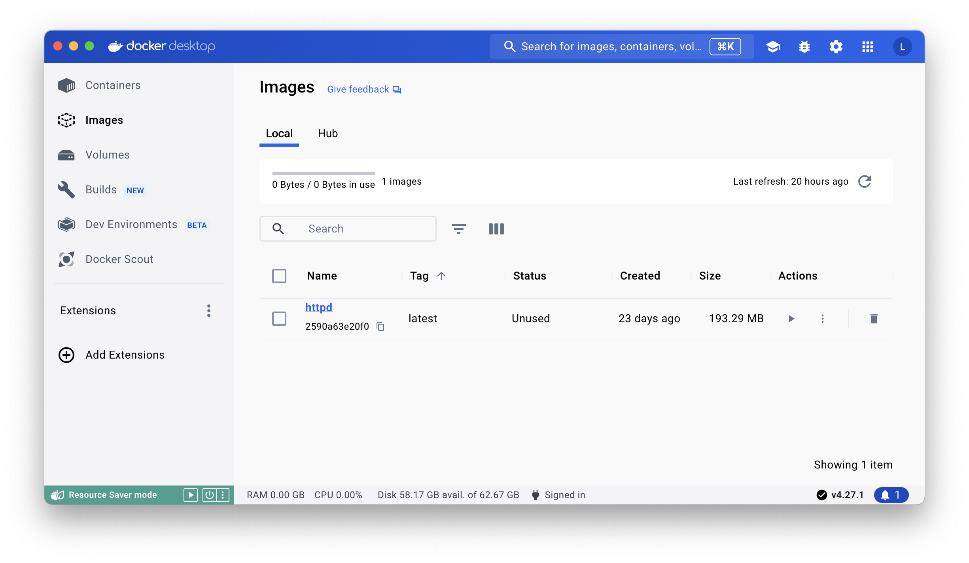
Task: Open the filter options icon
Action: 459,229
